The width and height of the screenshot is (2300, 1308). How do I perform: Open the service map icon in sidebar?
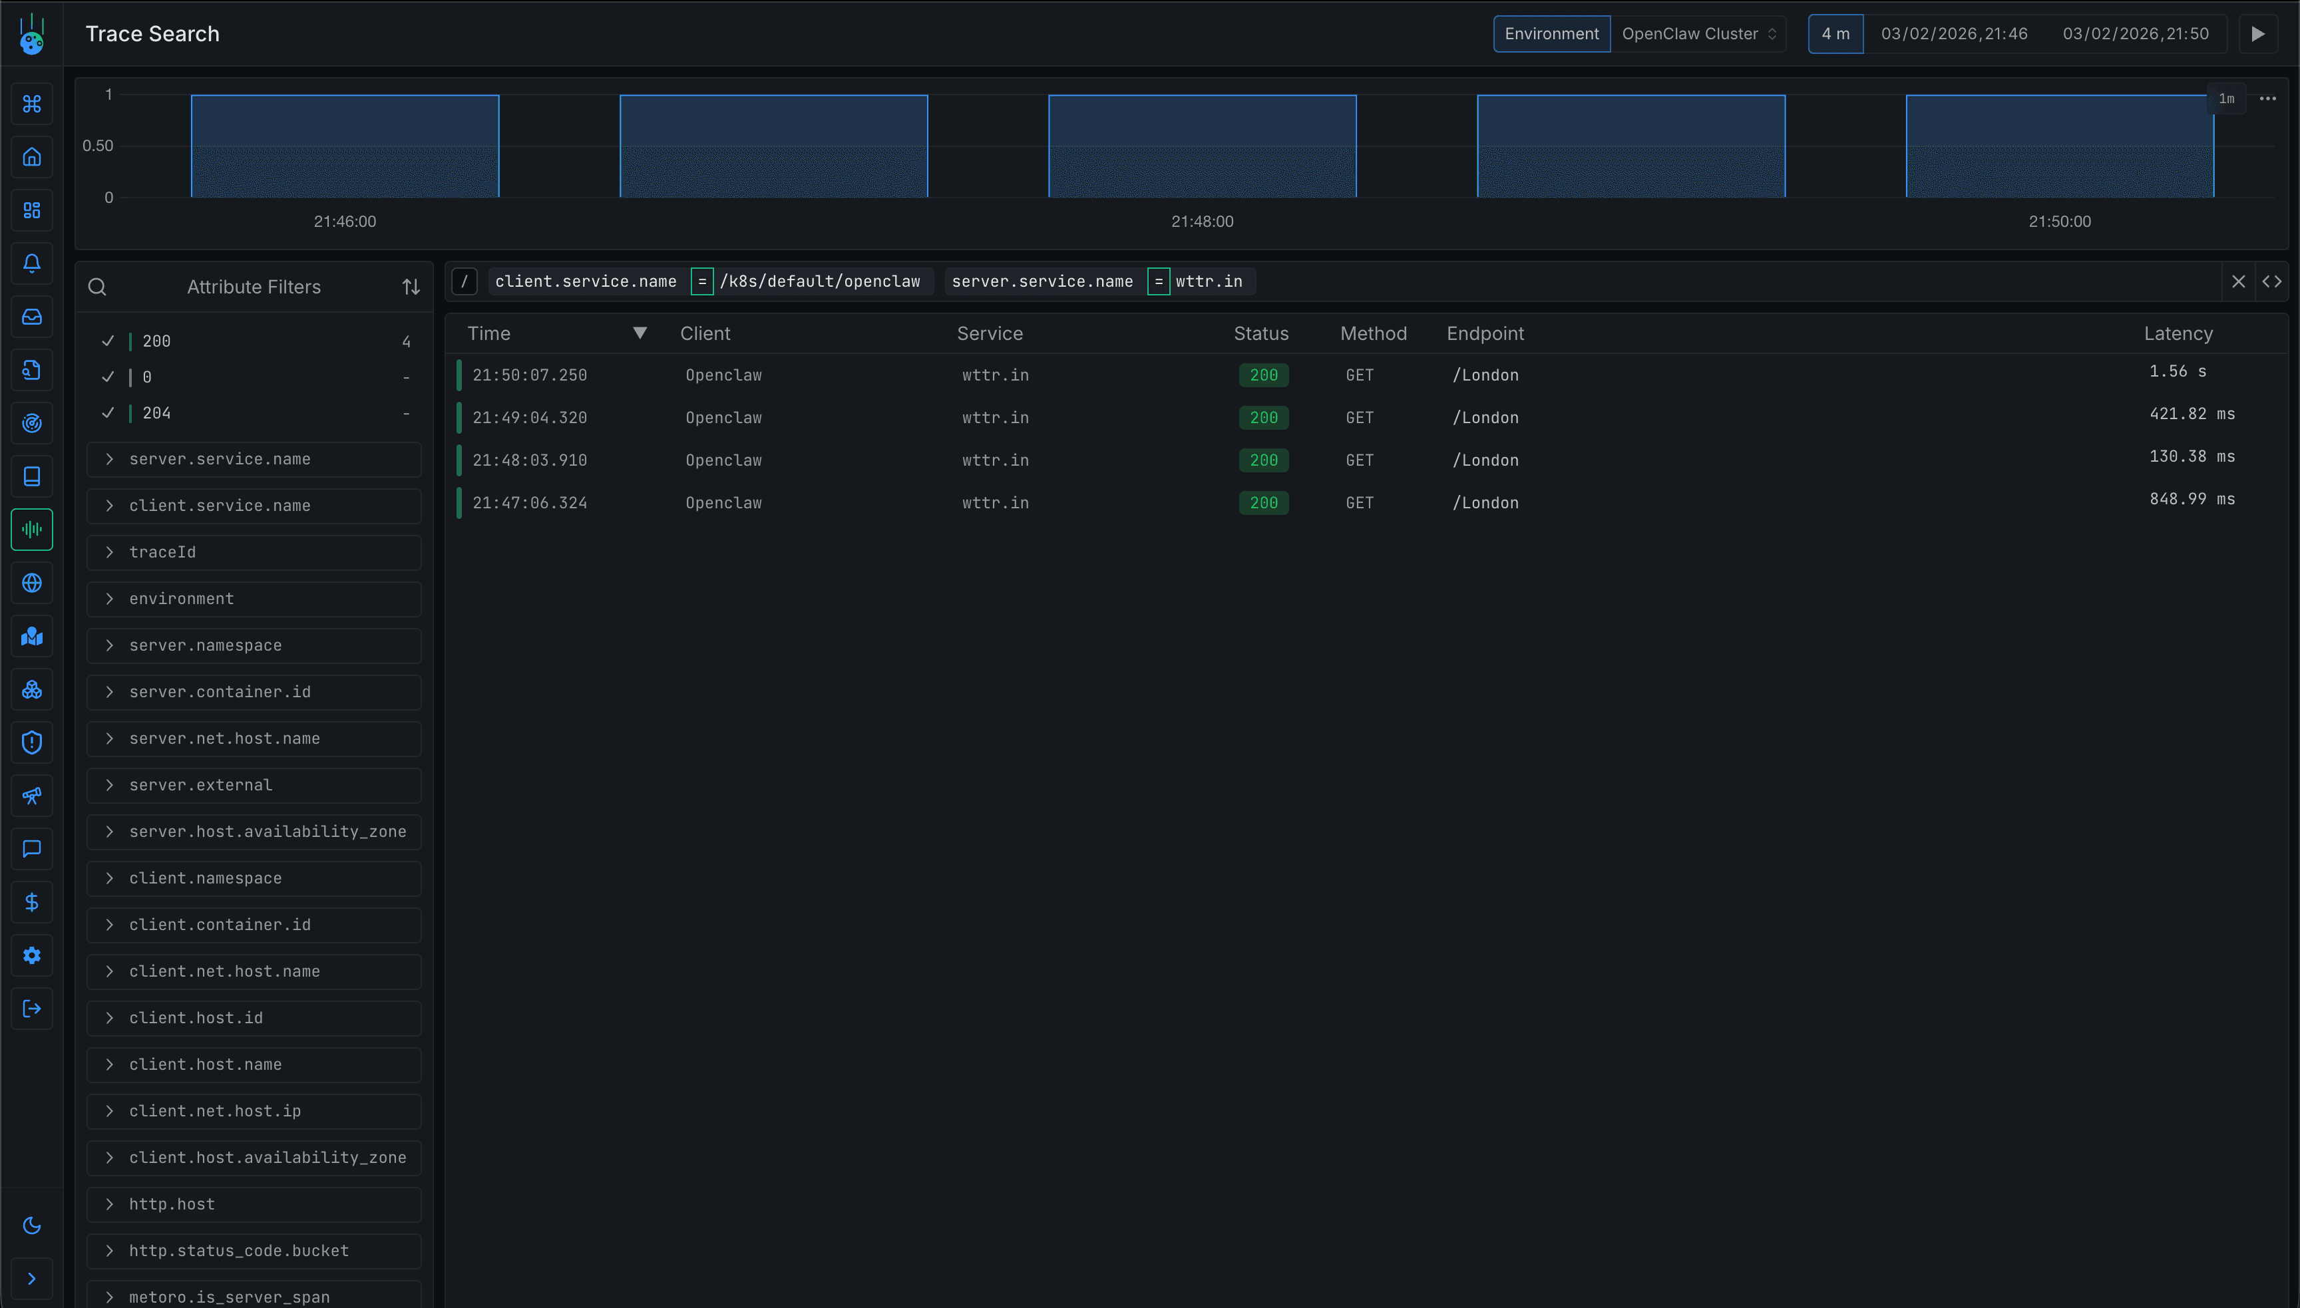click(x=31, y=636)
